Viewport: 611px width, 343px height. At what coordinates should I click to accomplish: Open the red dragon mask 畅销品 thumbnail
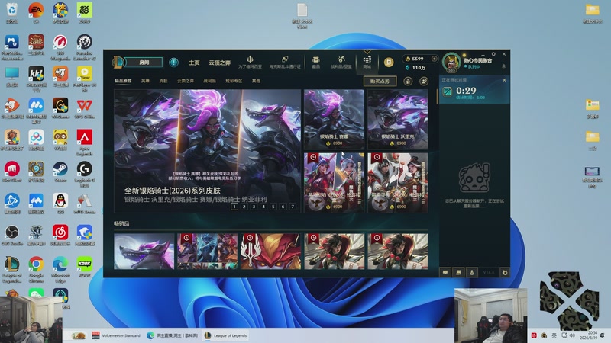[x=271, y=252]
